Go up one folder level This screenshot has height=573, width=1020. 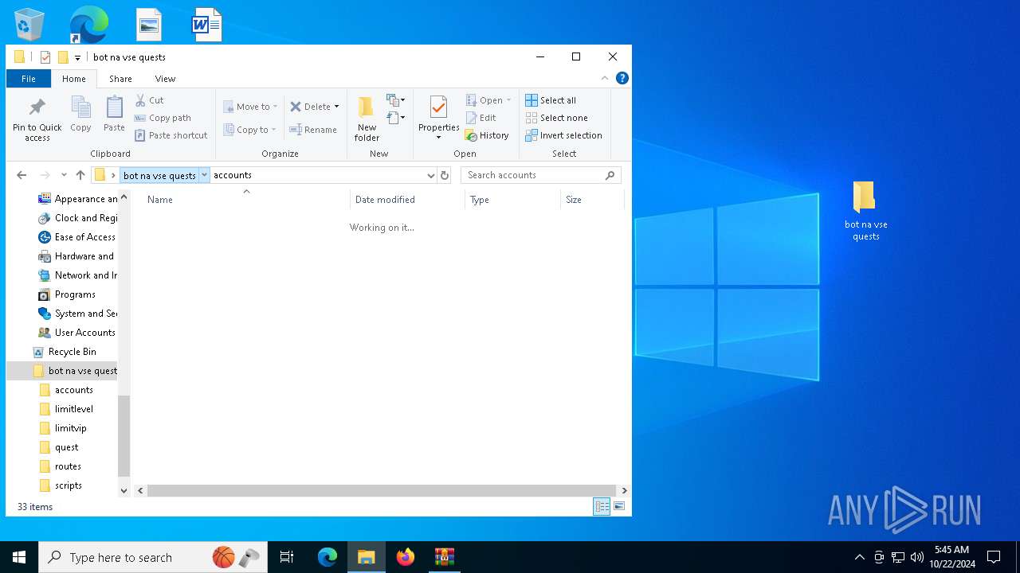[80, 175]
